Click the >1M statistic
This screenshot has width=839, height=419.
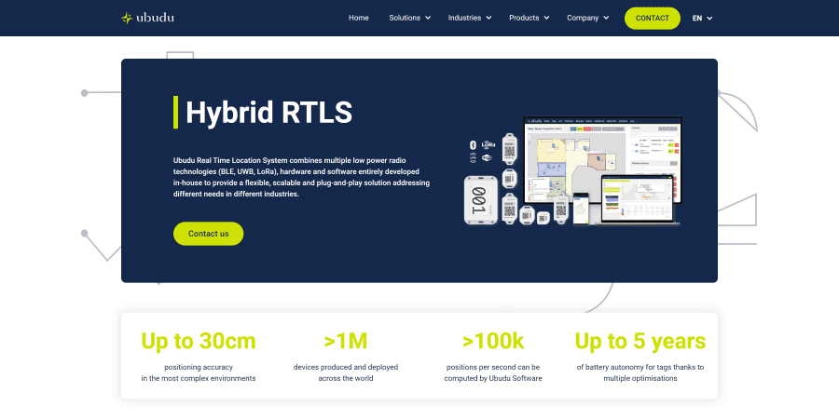(x=346, y=341)
